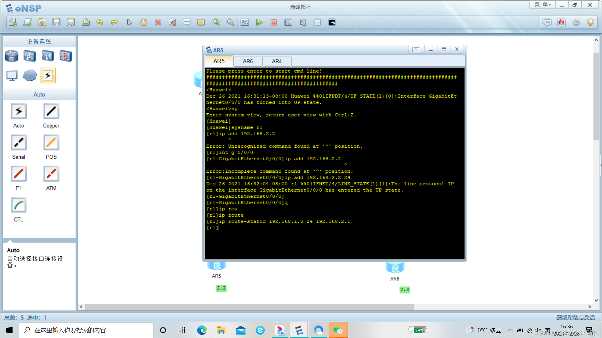The width and height of the screenshot is (602, 338).
Task: Select the firewall device category
Action: pos(66,56)
